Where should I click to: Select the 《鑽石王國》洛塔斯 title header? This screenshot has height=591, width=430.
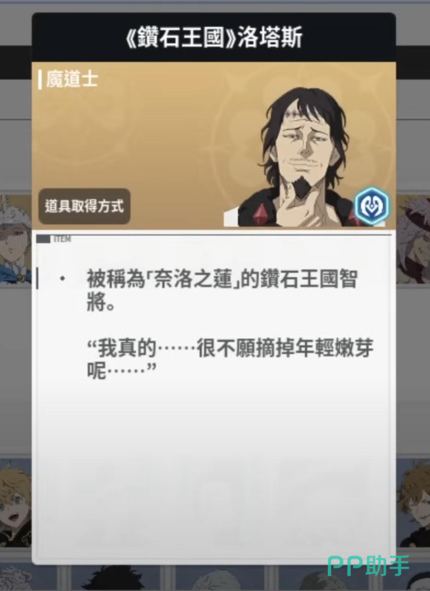214,38
